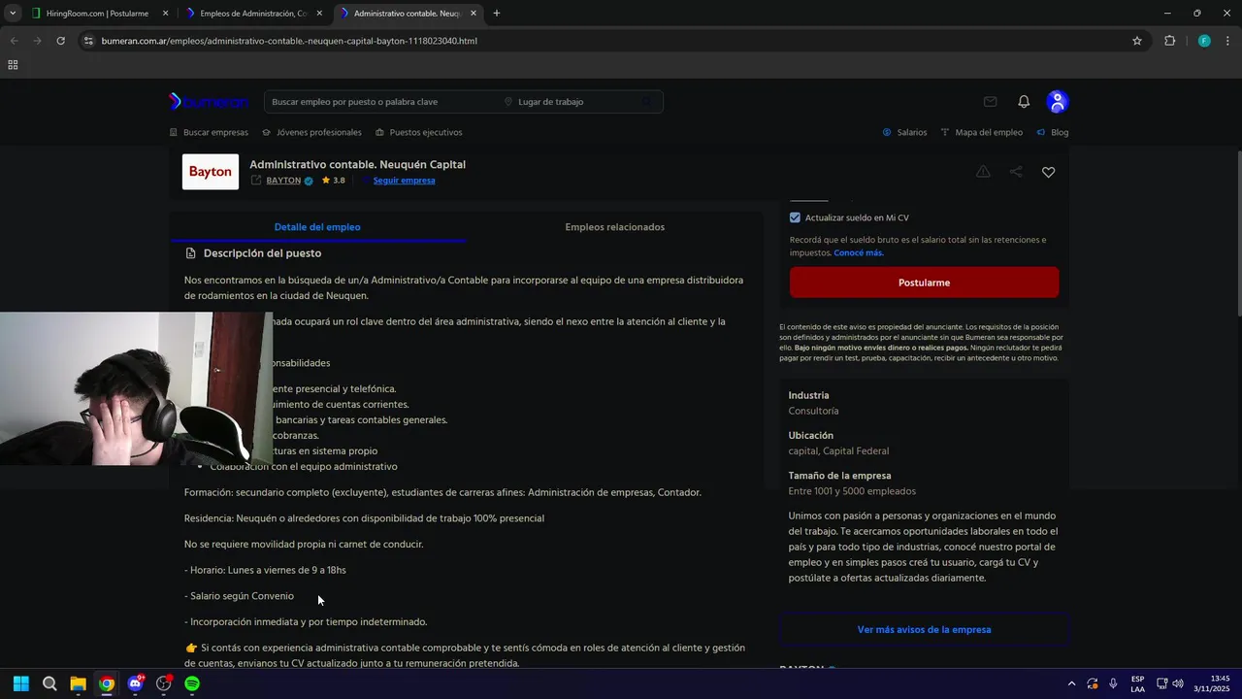The width and height of the screenshot is (1242, 699).
Task: Open the BAYTON company name link
Action: (283, 181)
